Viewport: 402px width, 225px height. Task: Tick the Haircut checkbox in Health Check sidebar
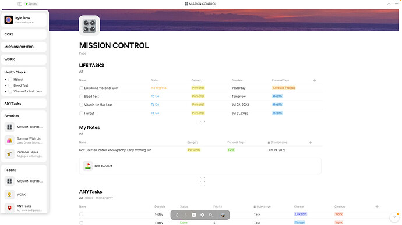(x=10, y=80)
